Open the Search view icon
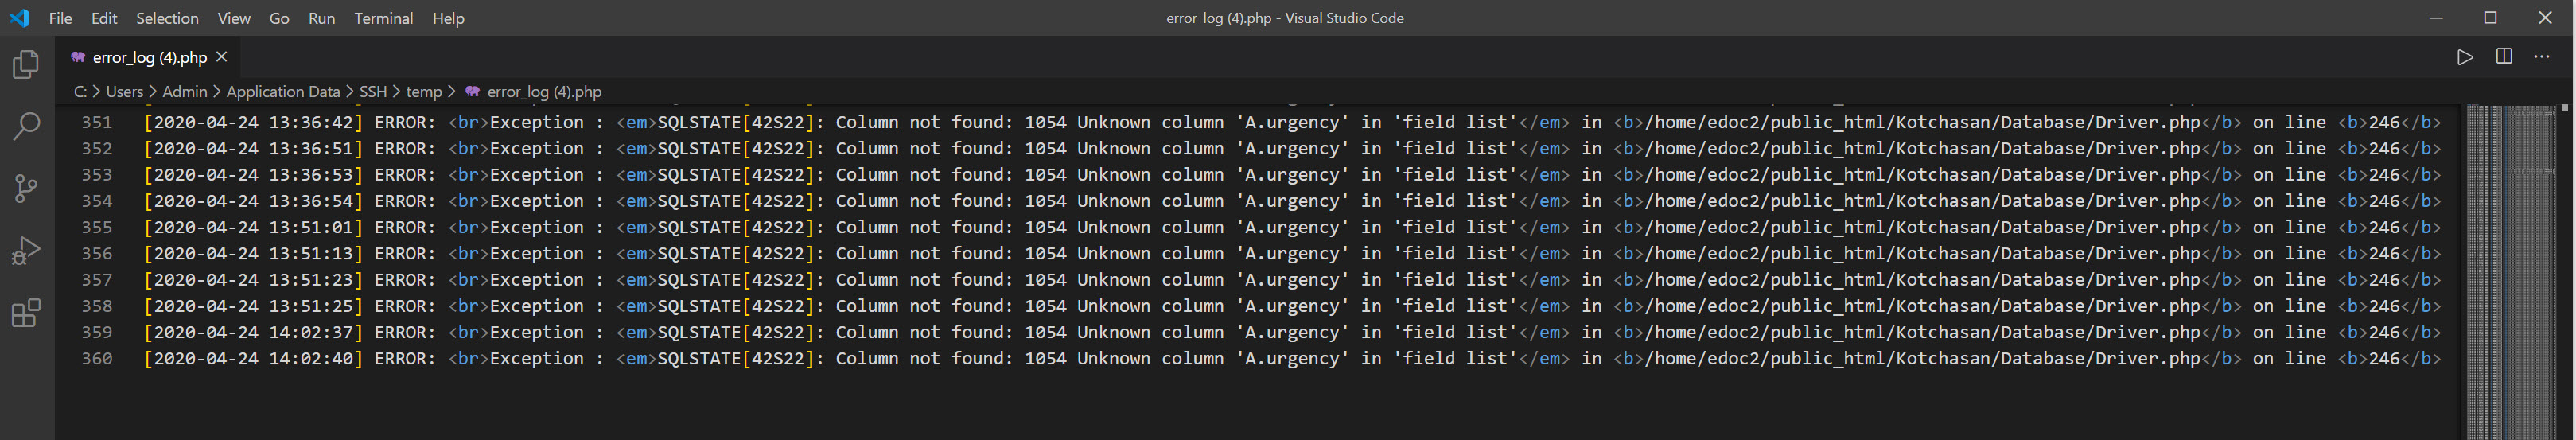This screenshot has width=2576, height=440. click(27, 127)
